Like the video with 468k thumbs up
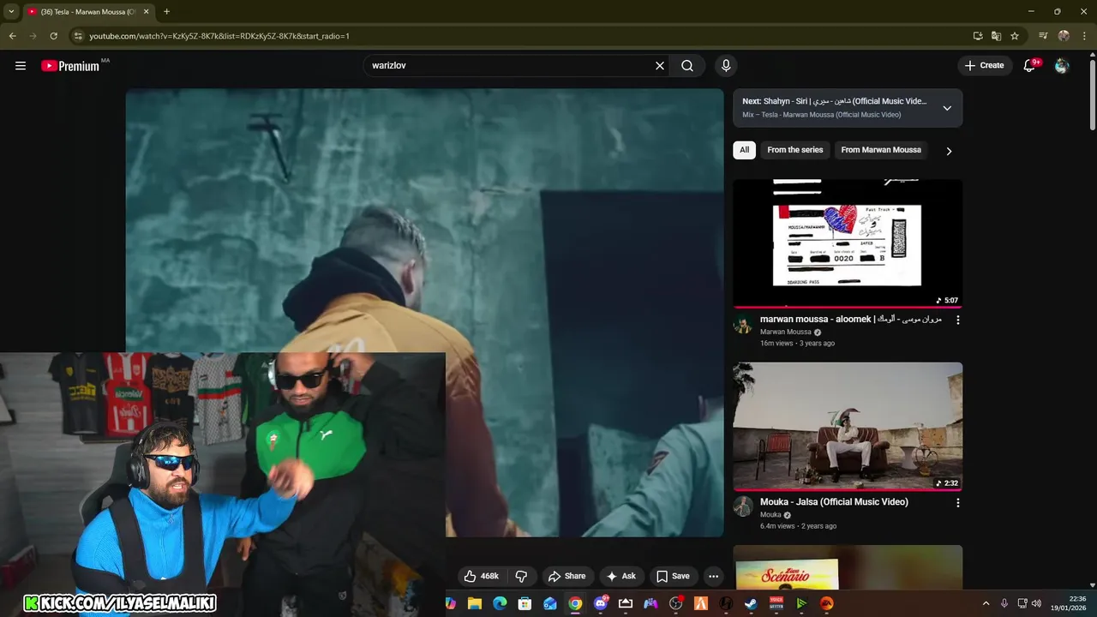1097x617 pixels. 482,576
